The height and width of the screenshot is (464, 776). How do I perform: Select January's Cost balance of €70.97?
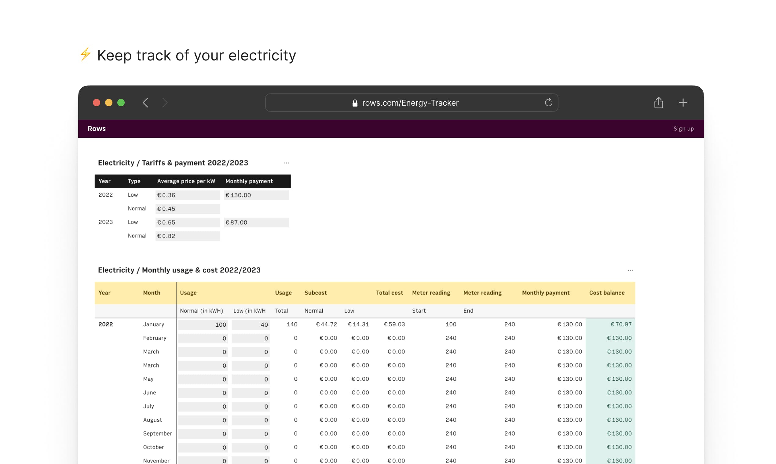pyautogui.click(x=620, y=324)
